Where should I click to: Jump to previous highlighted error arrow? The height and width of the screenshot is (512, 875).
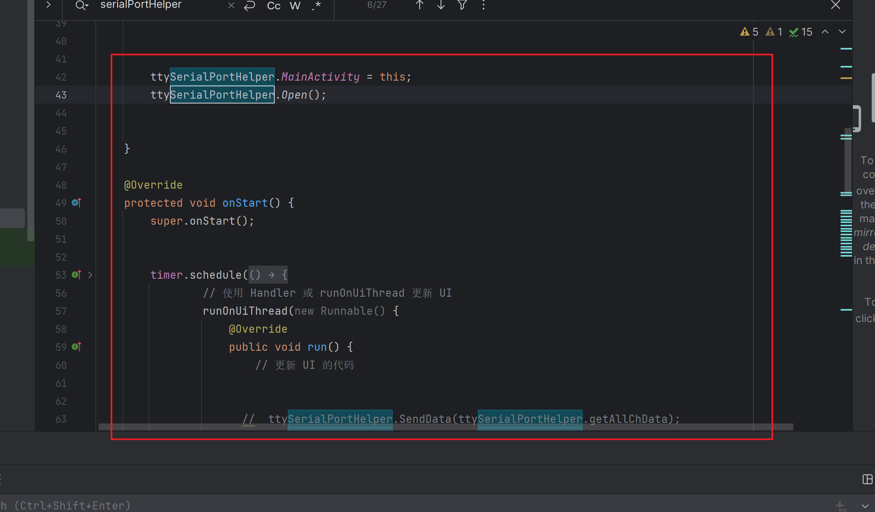(x=825, y=32)
